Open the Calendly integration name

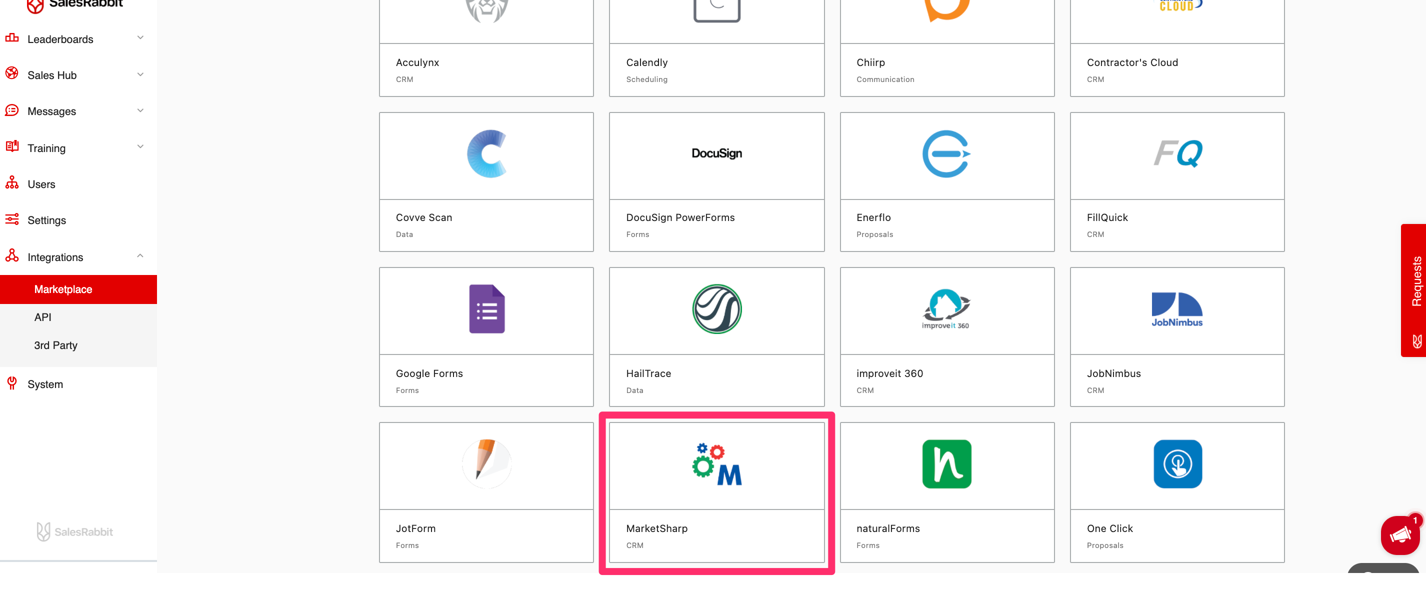pos(646,62)
